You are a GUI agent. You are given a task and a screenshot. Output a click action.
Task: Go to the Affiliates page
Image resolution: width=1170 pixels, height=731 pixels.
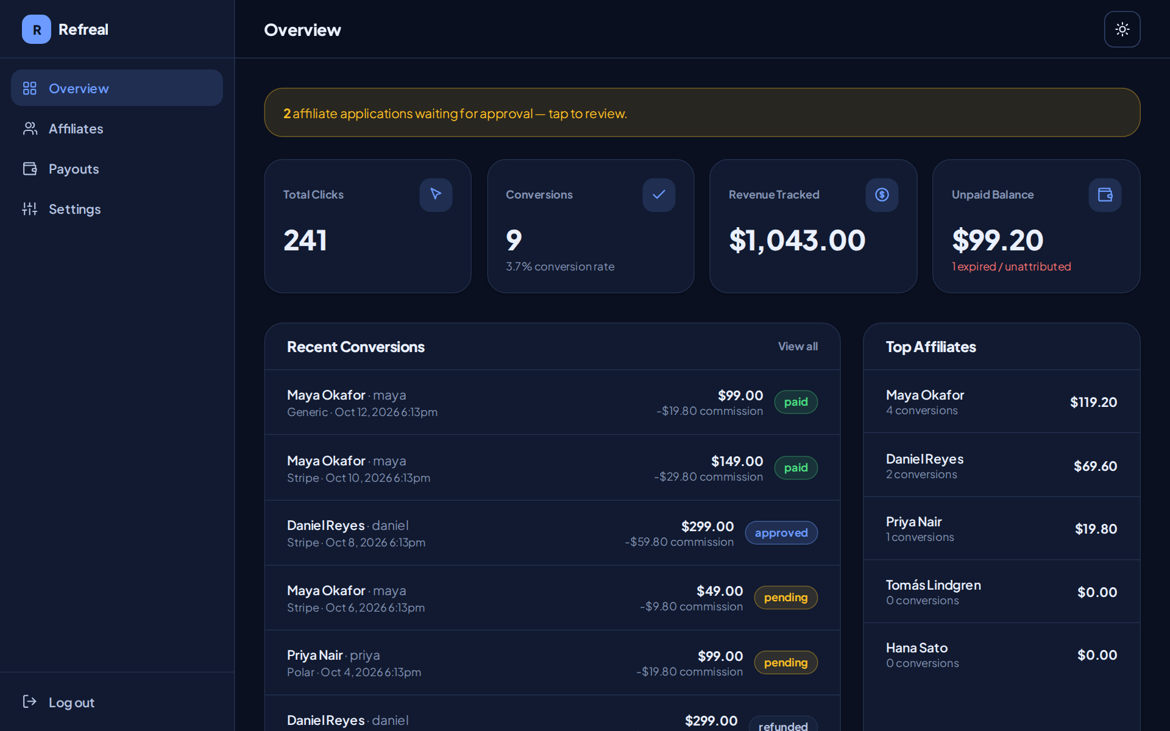pyautogui.click(x=117, y=128)
